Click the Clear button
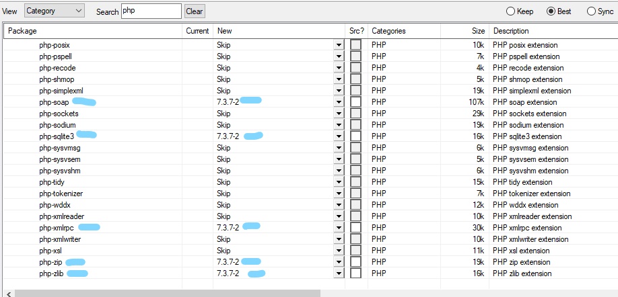 (195, 11)
